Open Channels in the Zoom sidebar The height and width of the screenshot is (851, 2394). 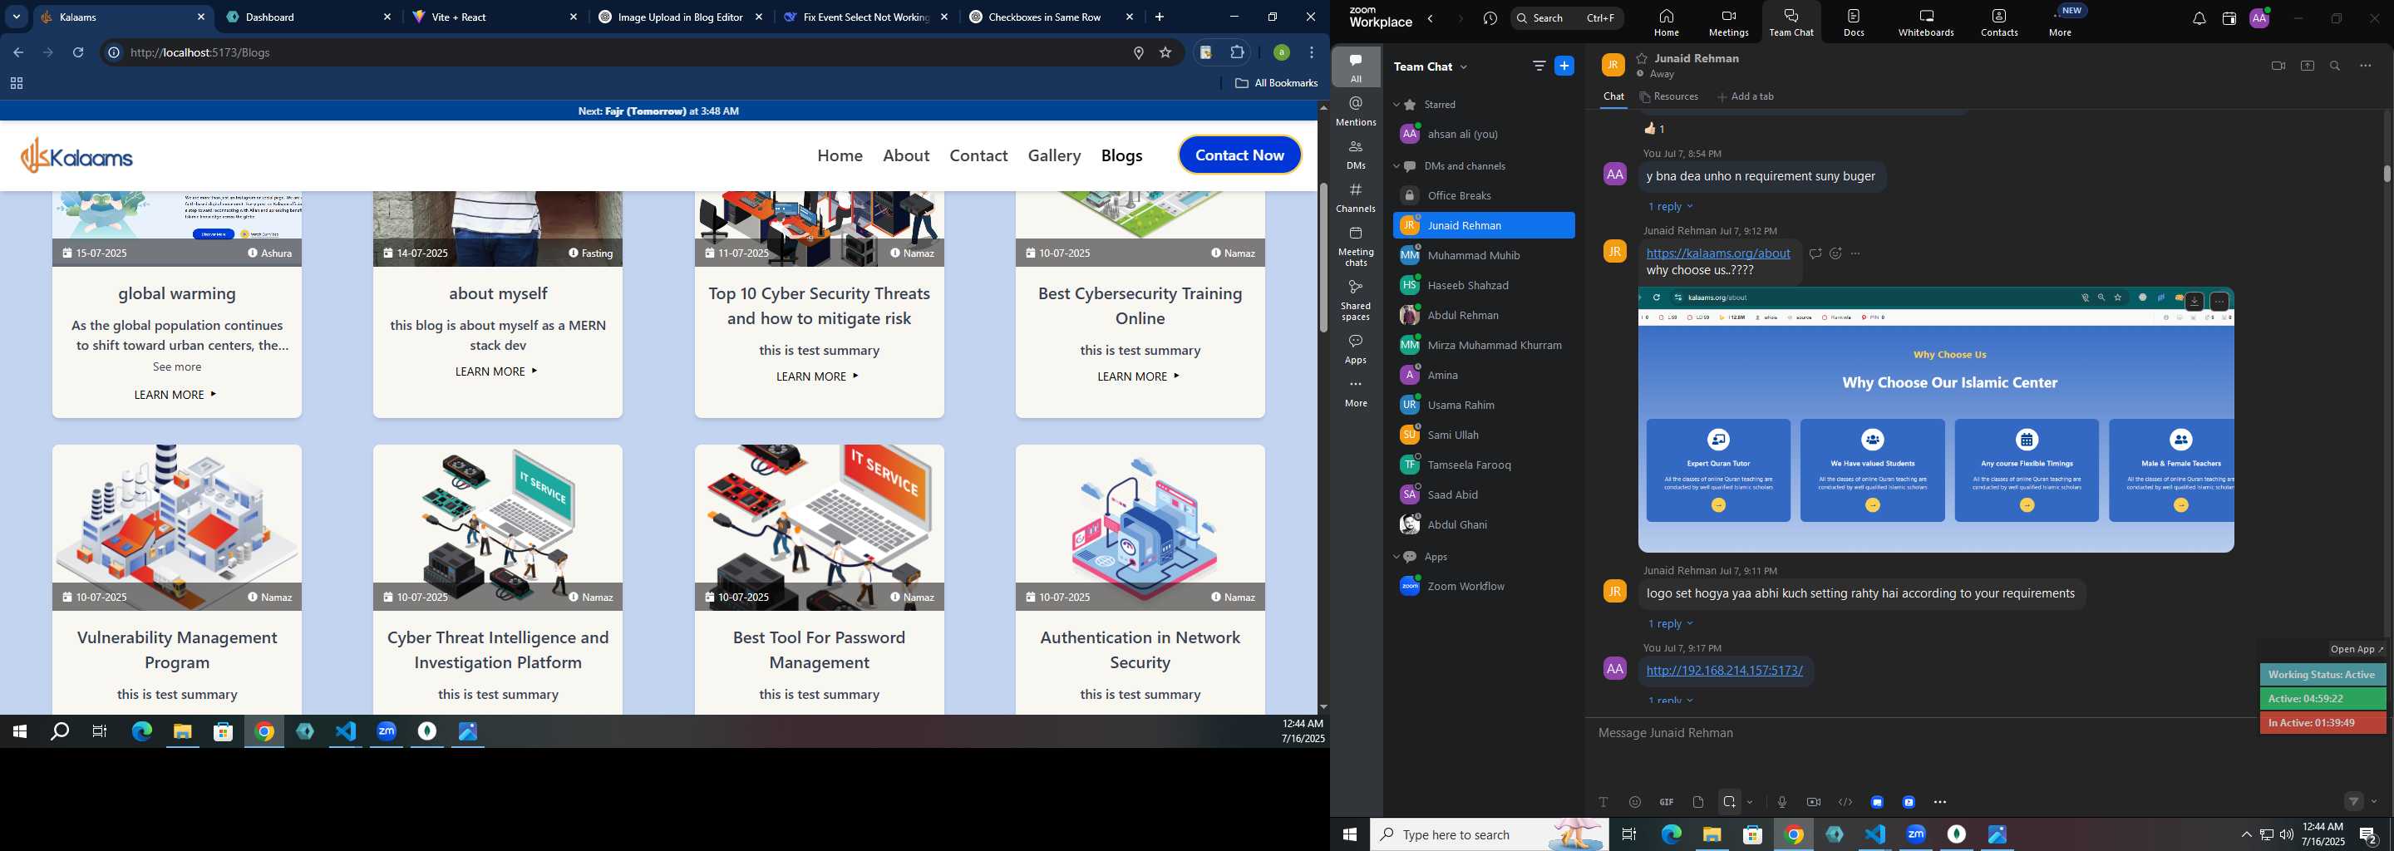click(1356, 198)
